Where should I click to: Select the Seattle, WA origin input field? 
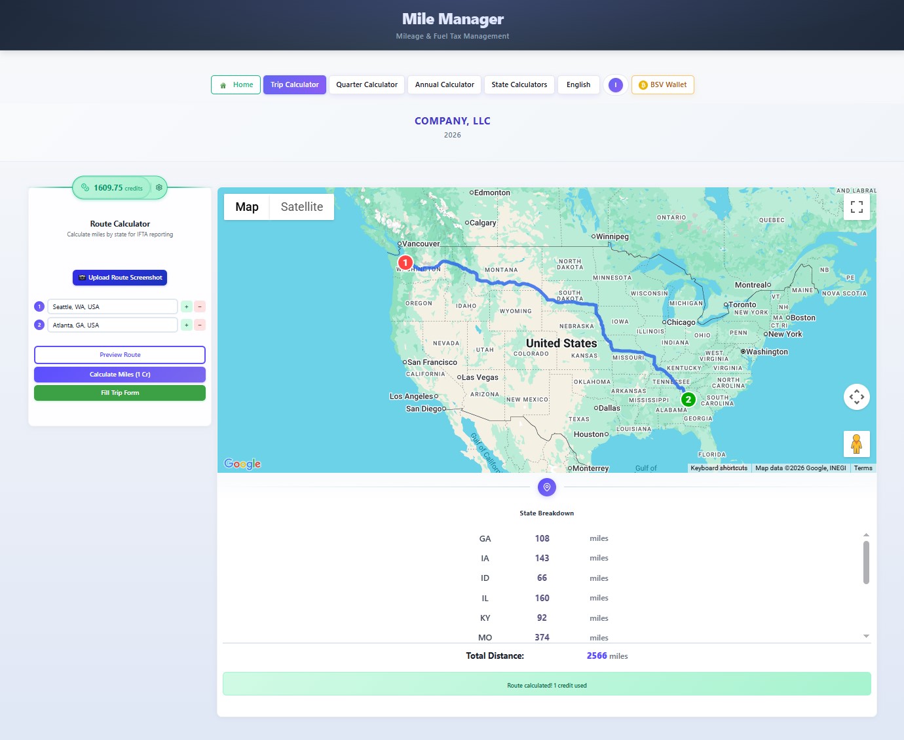coord(112,306)
